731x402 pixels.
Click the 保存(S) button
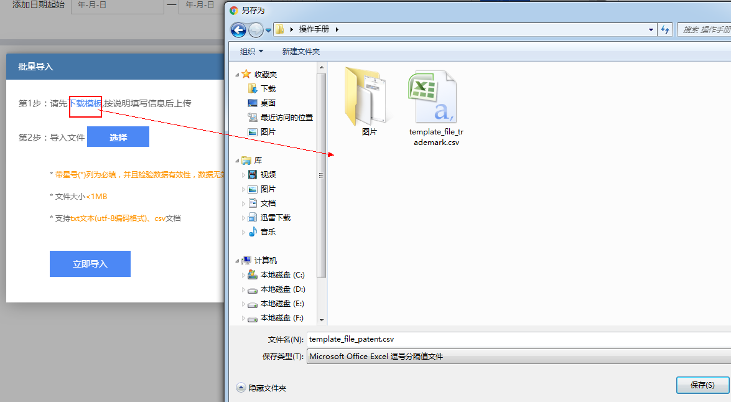click(x=702, y=385)
